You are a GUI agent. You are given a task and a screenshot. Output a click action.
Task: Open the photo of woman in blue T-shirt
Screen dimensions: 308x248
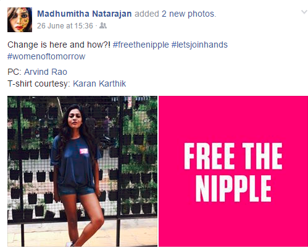(82, 171)
